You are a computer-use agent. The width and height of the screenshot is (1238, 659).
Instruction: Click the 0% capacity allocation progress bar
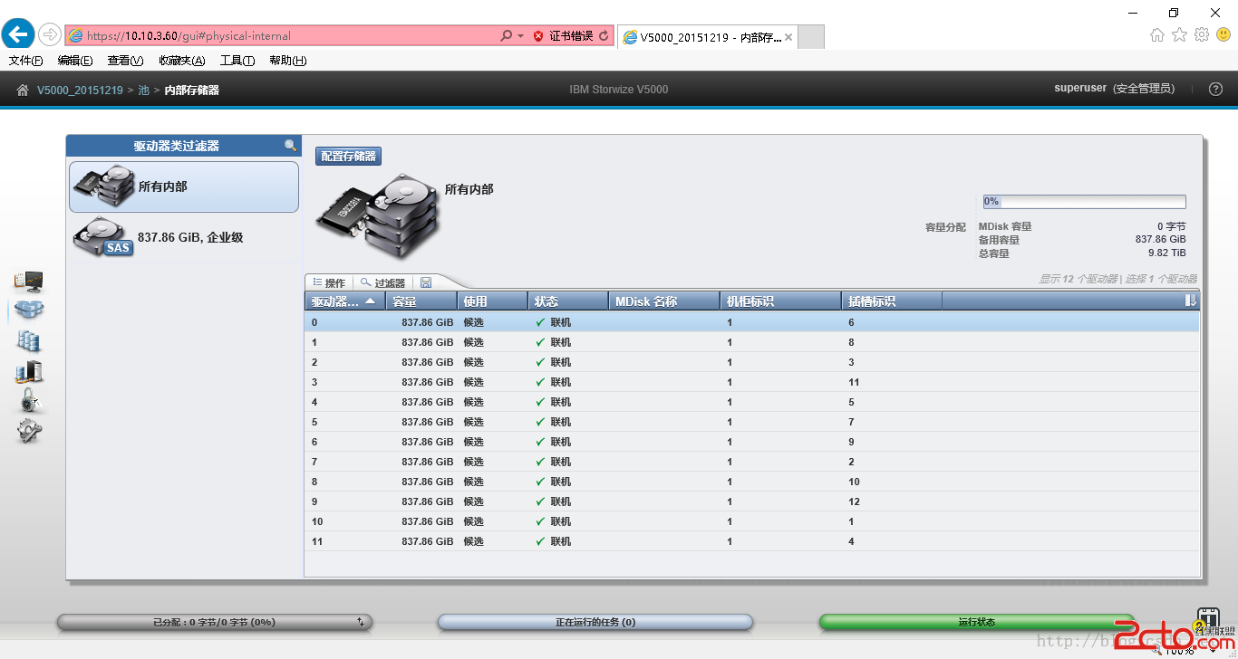[x=1085, y=202]
